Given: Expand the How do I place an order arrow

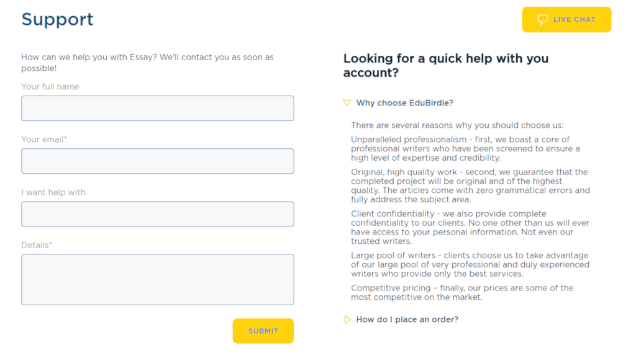Looking at the screenshot, I should [347, 319].
